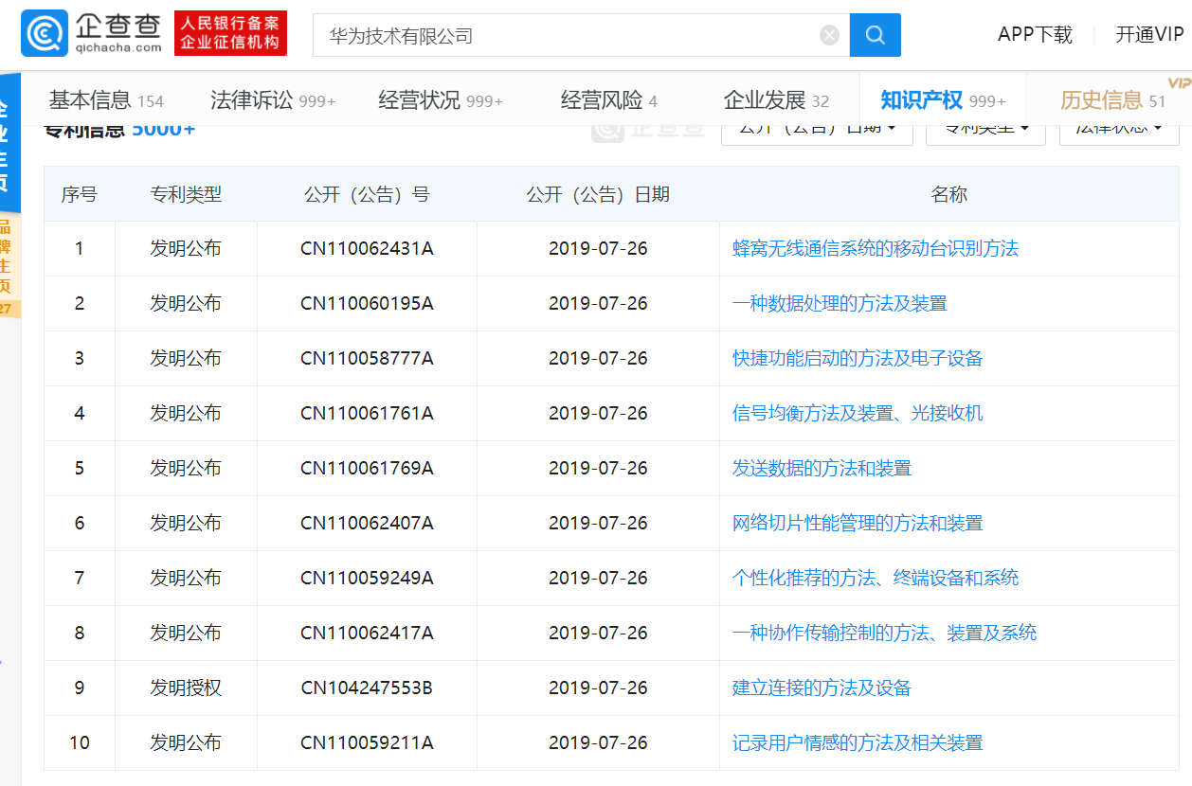Open patent 一种协作传输控制的方法、装置及系统
Image resolution: width=1192 pixels, height=786 pixels.
click(884, 633)
